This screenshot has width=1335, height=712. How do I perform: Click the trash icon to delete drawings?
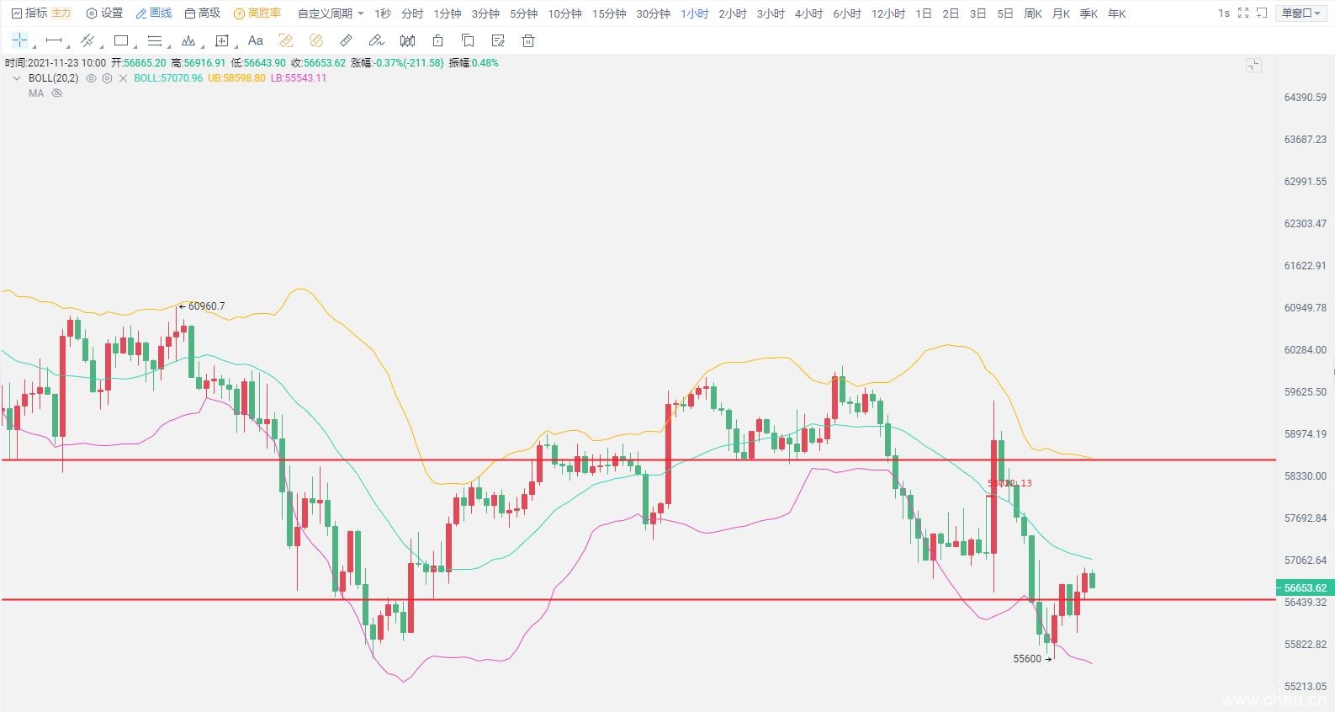click(528, 40)
